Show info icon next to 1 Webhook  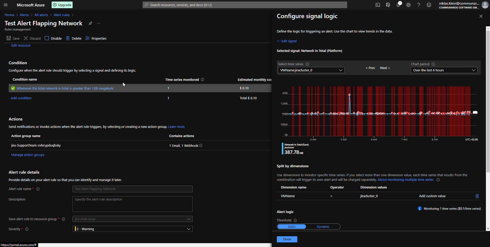201,145
